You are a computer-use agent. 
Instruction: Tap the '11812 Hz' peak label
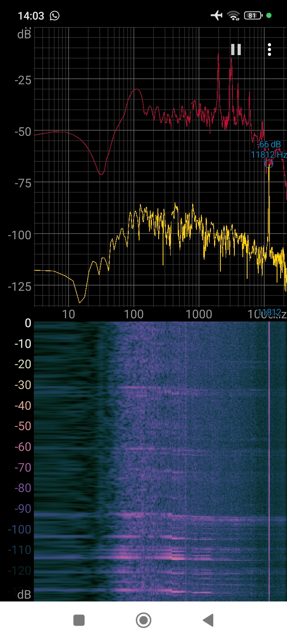[269, 155]
